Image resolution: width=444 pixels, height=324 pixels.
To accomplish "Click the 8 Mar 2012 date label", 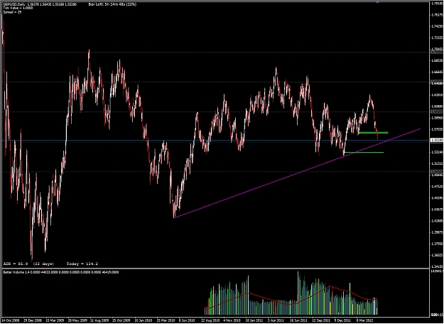I will (365, 320).
